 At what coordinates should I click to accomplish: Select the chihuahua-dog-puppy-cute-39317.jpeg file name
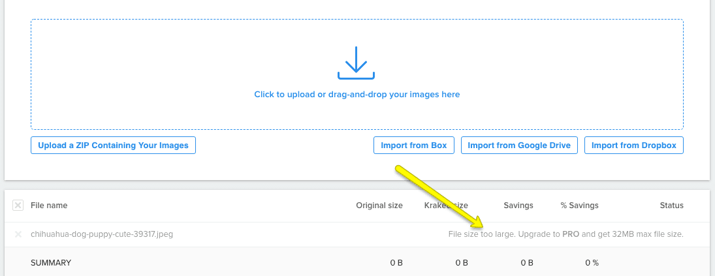coord(102,234)
